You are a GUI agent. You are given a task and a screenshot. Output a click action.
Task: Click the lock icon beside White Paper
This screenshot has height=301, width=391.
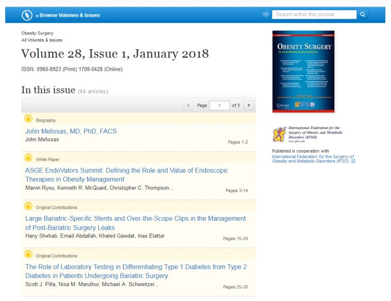pos(29,158)
